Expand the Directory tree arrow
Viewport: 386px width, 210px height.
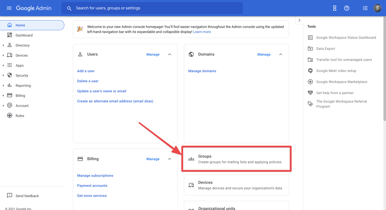tap(3, 45)
